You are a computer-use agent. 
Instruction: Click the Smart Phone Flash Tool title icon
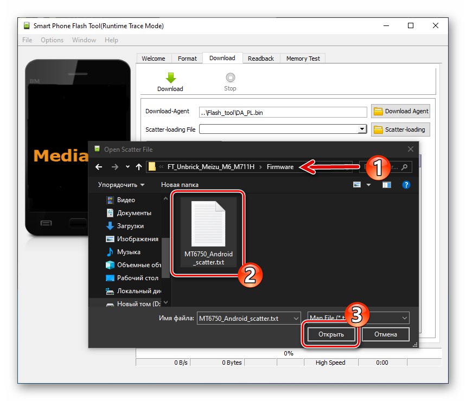(27, 26)
